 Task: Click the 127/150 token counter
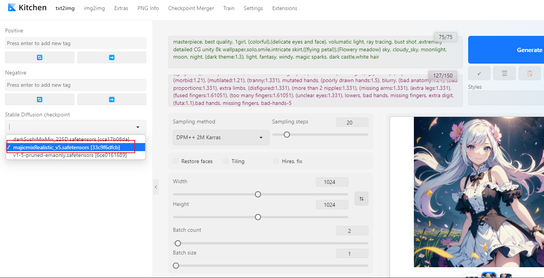pyautogui.click(x=442, y=76)
